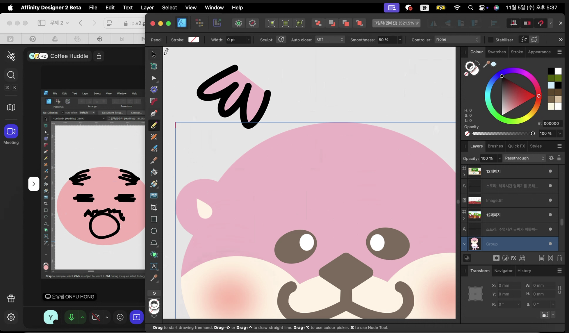Select the Move tool arrow
The height and width of the screenshot is (333, 569).
click(x=154, y=54)
